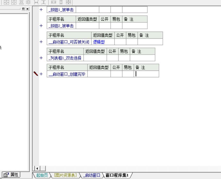Click the horizontal scrollbar left arrow
The image size is (221, 179).
37,168
